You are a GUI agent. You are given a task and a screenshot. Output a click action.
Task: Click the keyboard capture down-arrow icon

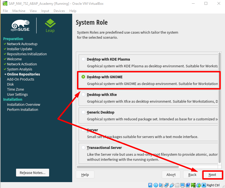pyautogui.click(x=204, y=185)
